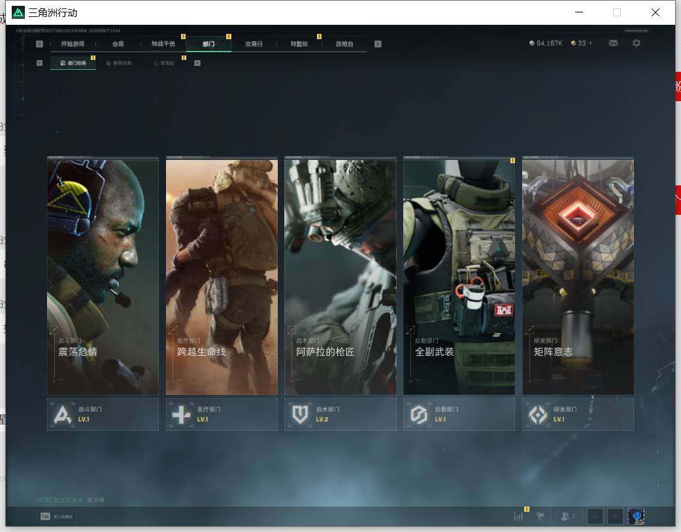
Task: Open the mail envelope icon
Action: tap(613, 43)
